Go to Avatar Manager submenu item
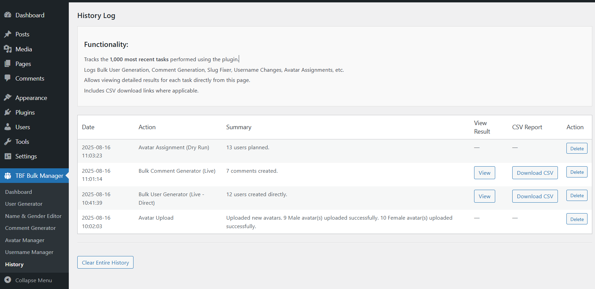 pyautogui.click(x=25, y=240)
